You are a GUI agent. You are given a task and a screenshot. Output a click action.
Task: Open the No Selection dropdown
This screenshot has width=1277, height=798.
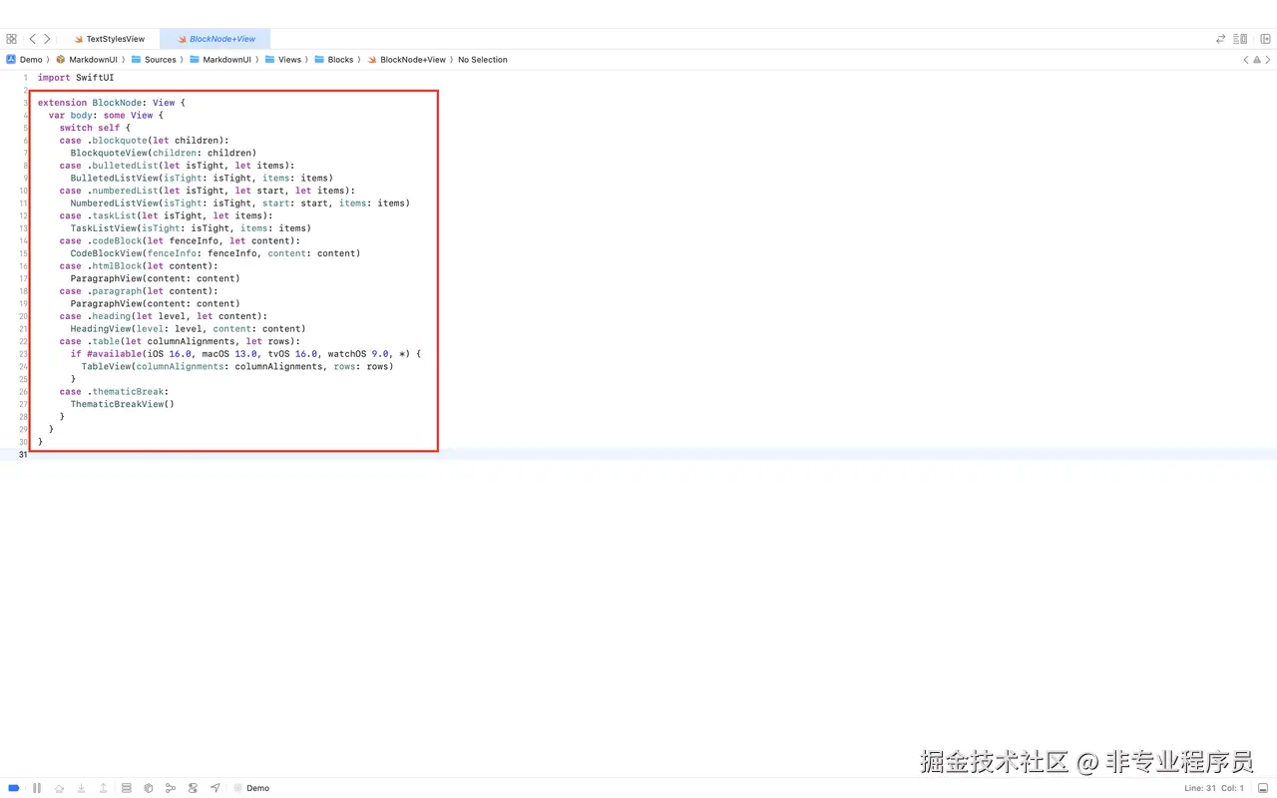click(483, 59)
